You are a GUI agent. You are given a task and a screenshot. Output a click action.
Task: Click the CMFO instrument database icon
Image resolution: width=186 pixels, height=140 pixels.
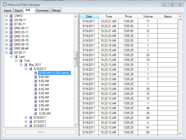click(x=11, y=16)
